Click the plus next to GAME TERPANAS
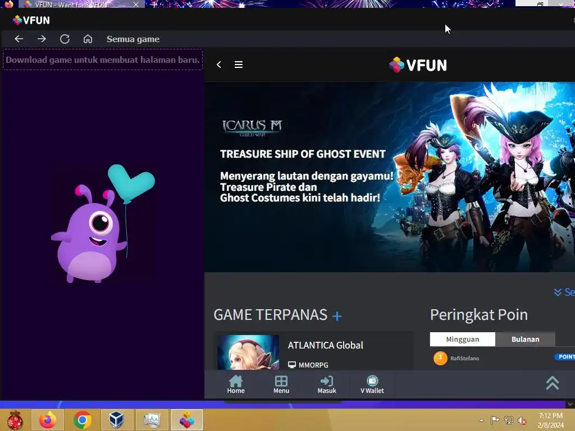This screenshot has height=431, width=575. (x=337, y=316)
